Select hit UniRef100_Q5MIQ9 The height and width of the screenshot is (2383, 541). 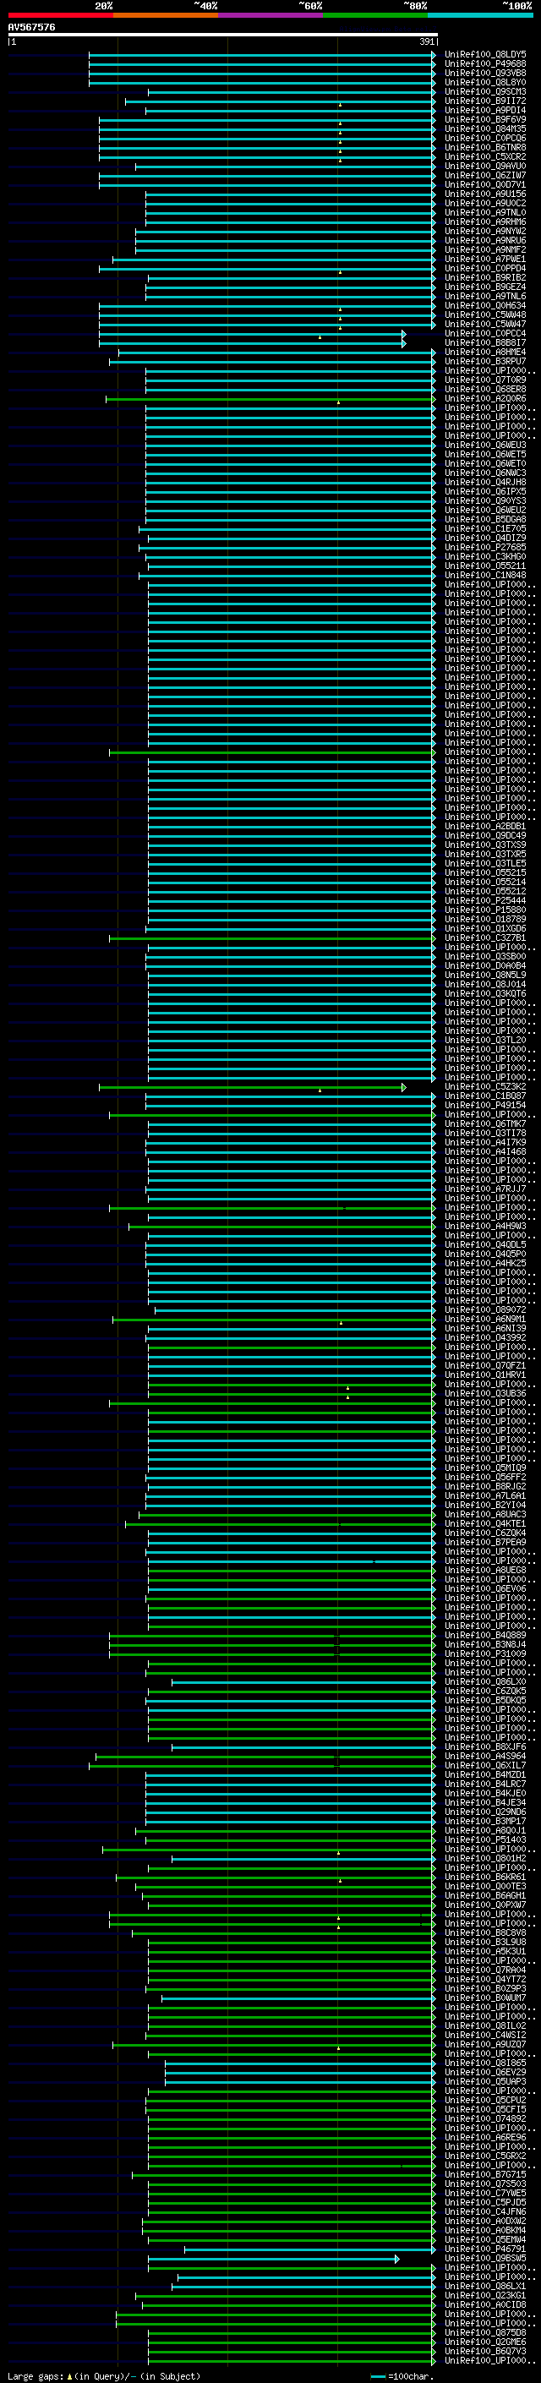point(485,1468)
